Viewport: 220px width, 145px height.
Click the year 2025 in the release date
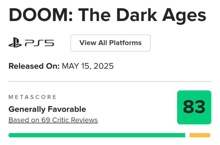103,66
